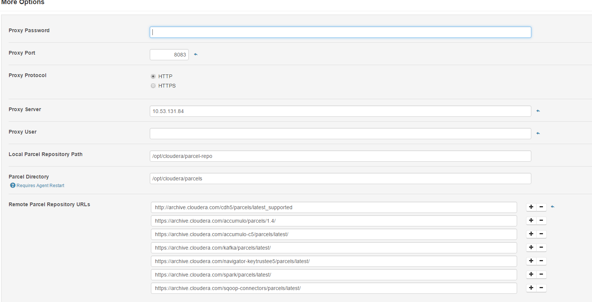Edit the sqoop-connectors URL field
The image size is (592, 302).
(334, 288)
